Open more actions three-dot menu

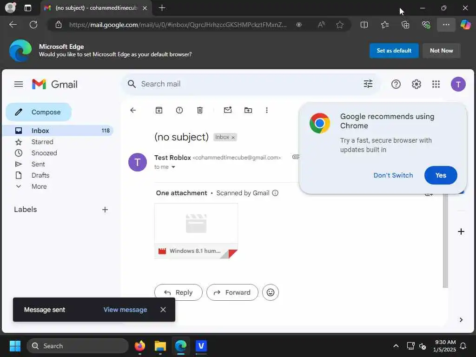266,110
